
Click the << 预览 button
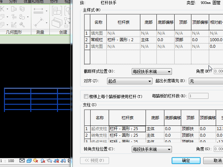(x=95, y=161)
